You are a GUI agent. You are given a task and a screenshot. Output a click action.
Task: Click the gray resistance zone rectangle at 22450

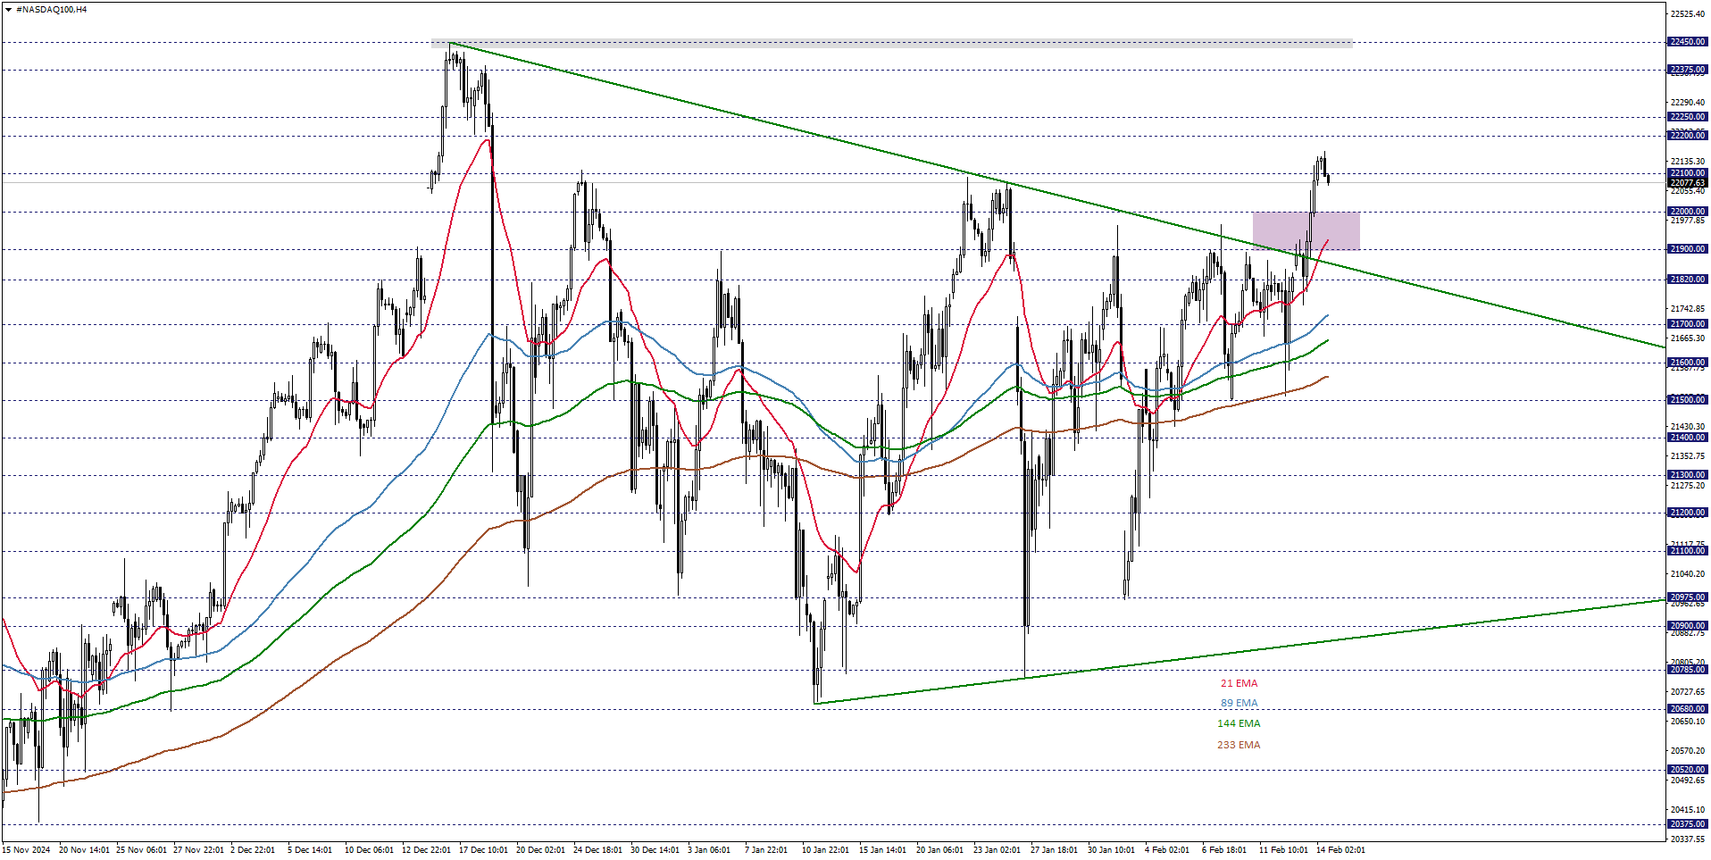[892, 43]
